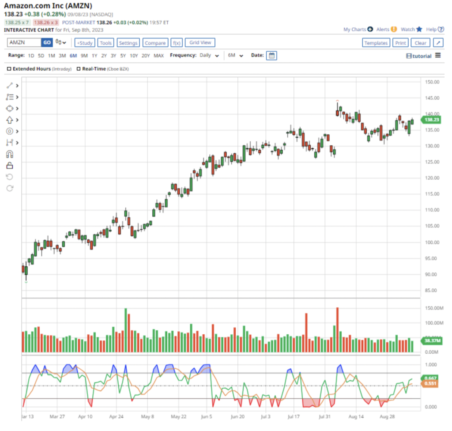Choose the 3Y range
This screenshot has width=452, height=431.
tap(113, 56)
